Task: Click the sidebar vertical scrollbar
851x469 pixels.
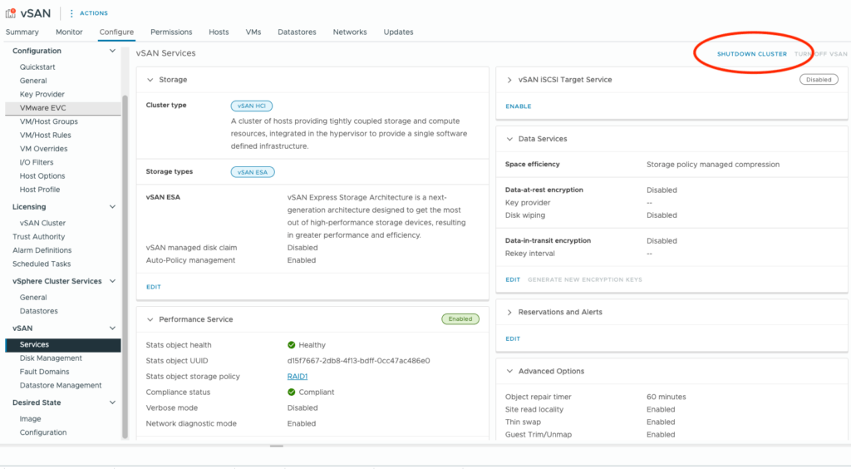Action: (x=125, y=249)
